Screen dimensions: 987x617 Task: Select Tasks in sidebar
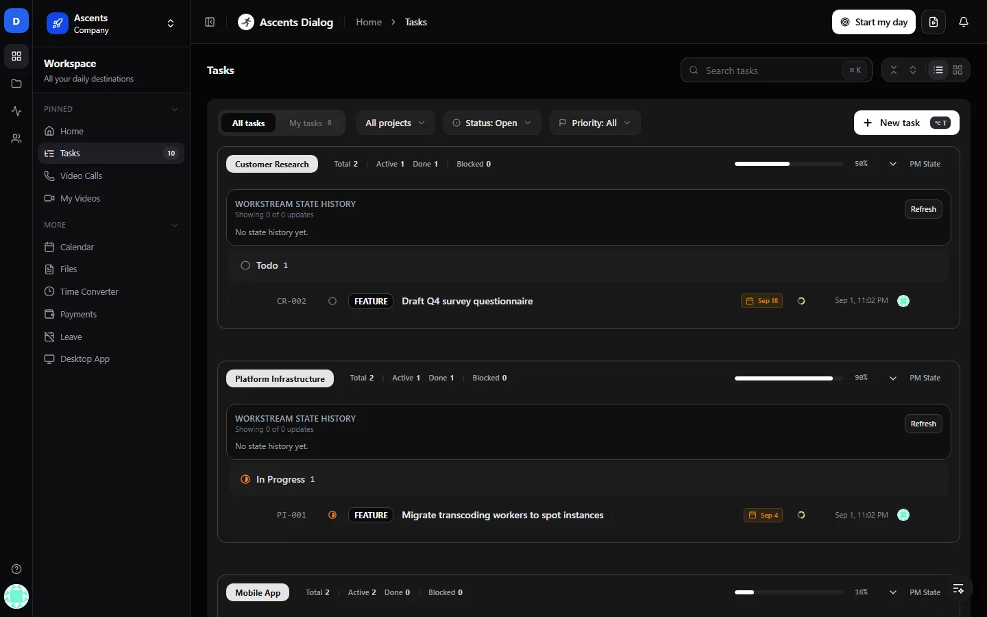coord(111,154)
